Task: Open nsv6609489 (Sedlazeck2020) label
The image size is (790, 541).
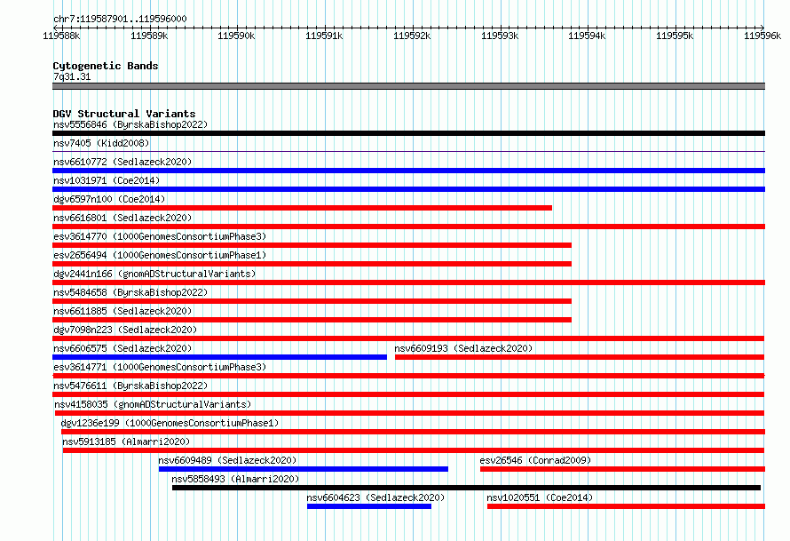Action: tap(227, 460)
